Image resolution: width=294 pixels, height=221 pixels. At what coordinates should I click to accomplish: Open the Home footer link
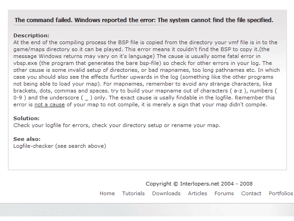tap(107, 193)
